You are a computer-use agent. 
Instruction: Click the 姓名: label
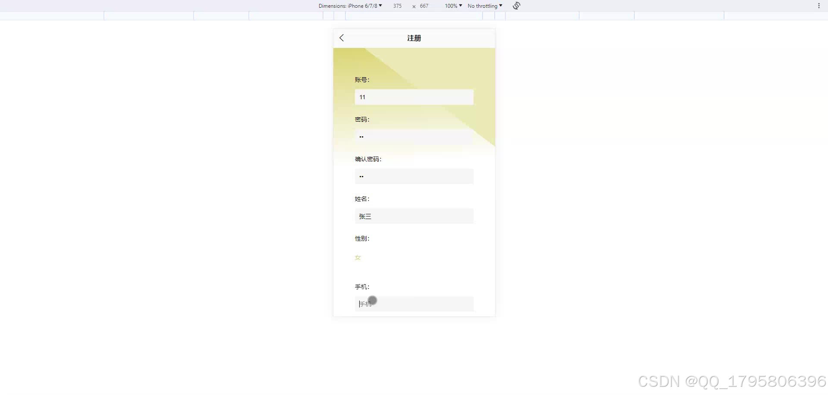point(362,199)
